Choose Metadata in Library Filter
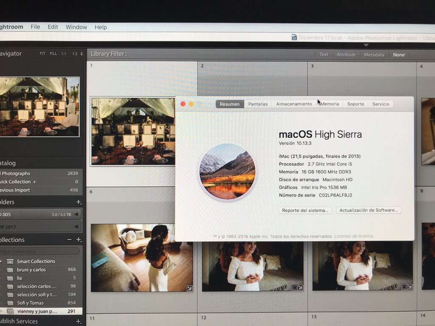The image size is (435, 326). (374, 55)
